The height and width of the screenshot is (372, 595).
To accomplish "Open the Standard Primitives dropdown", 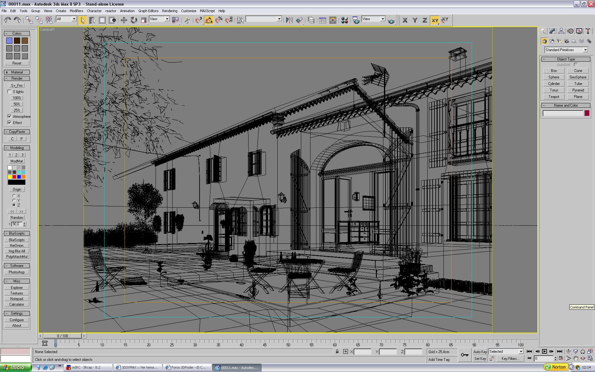I will (x=585, y=50).
